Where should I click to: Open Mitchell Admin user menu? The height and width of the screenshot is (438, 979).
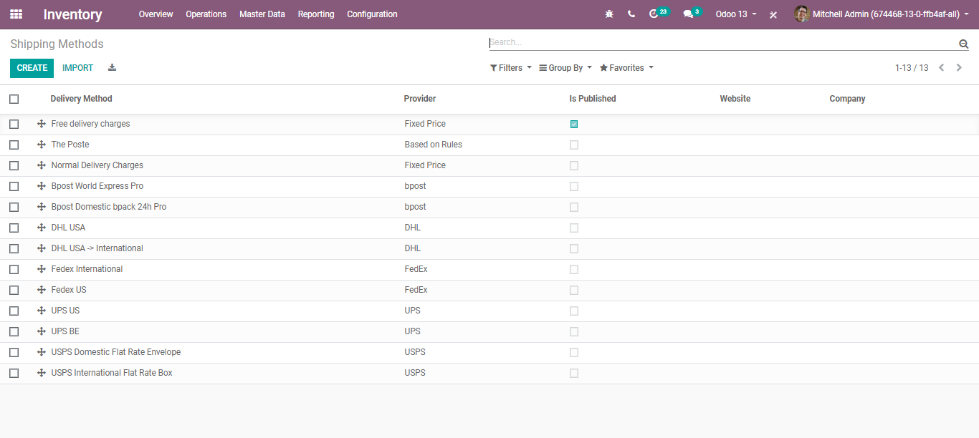click(x=882, y=14)
